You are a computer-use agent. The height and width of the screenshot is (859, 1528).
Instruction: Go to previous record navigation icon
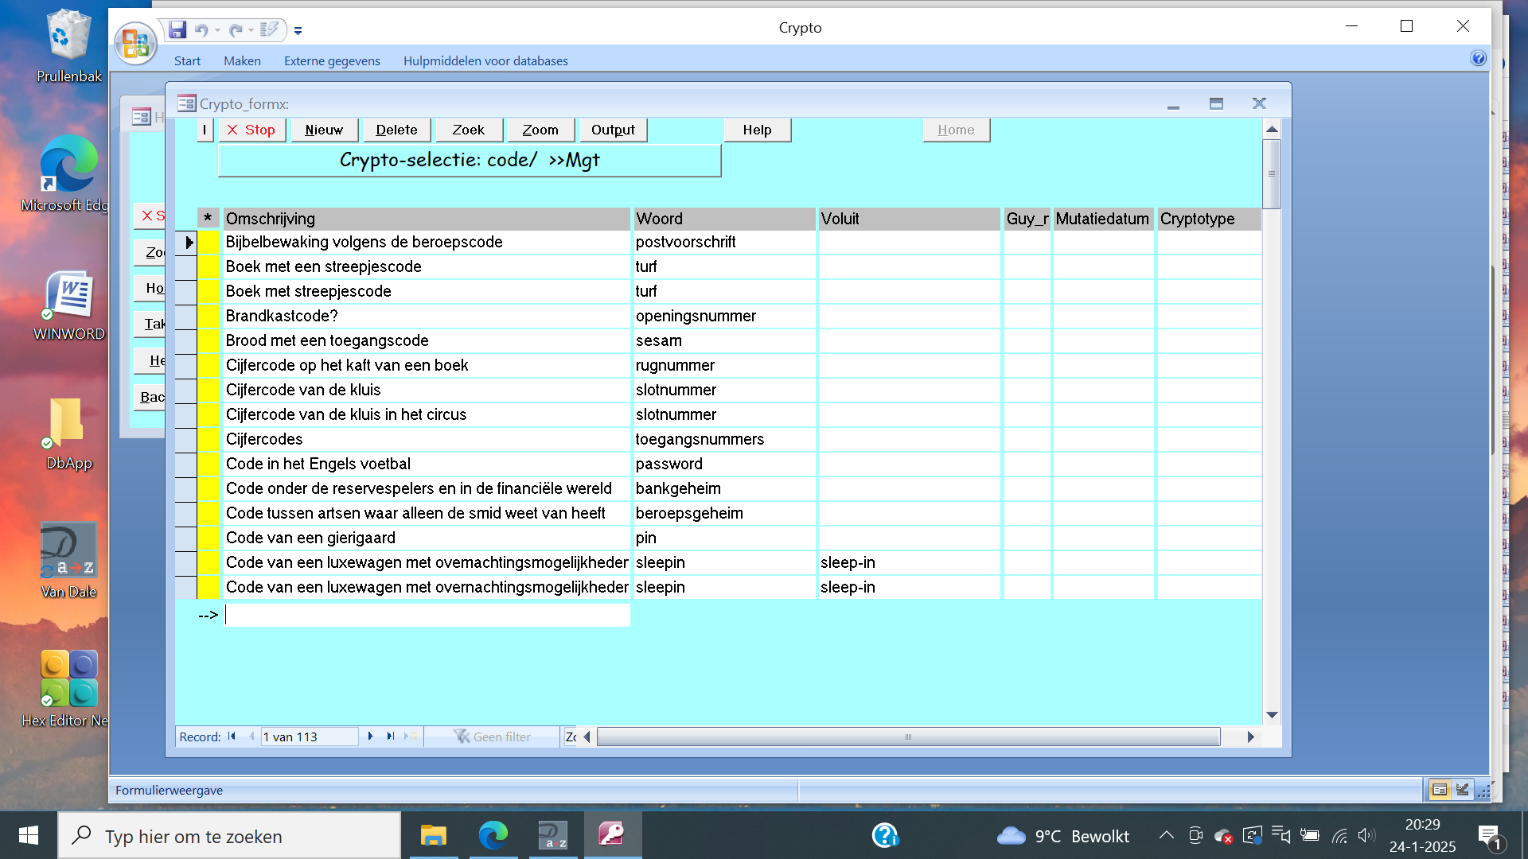(251, 737)
